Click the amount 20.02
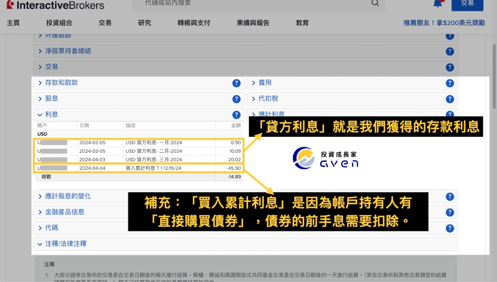 click(235, 159)
